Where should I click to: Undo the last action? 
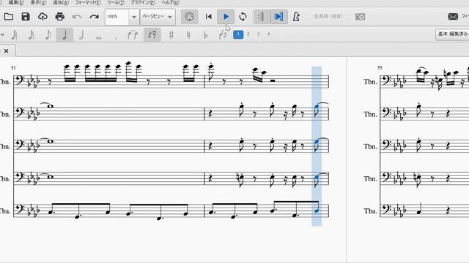click(x=76, y=17)
